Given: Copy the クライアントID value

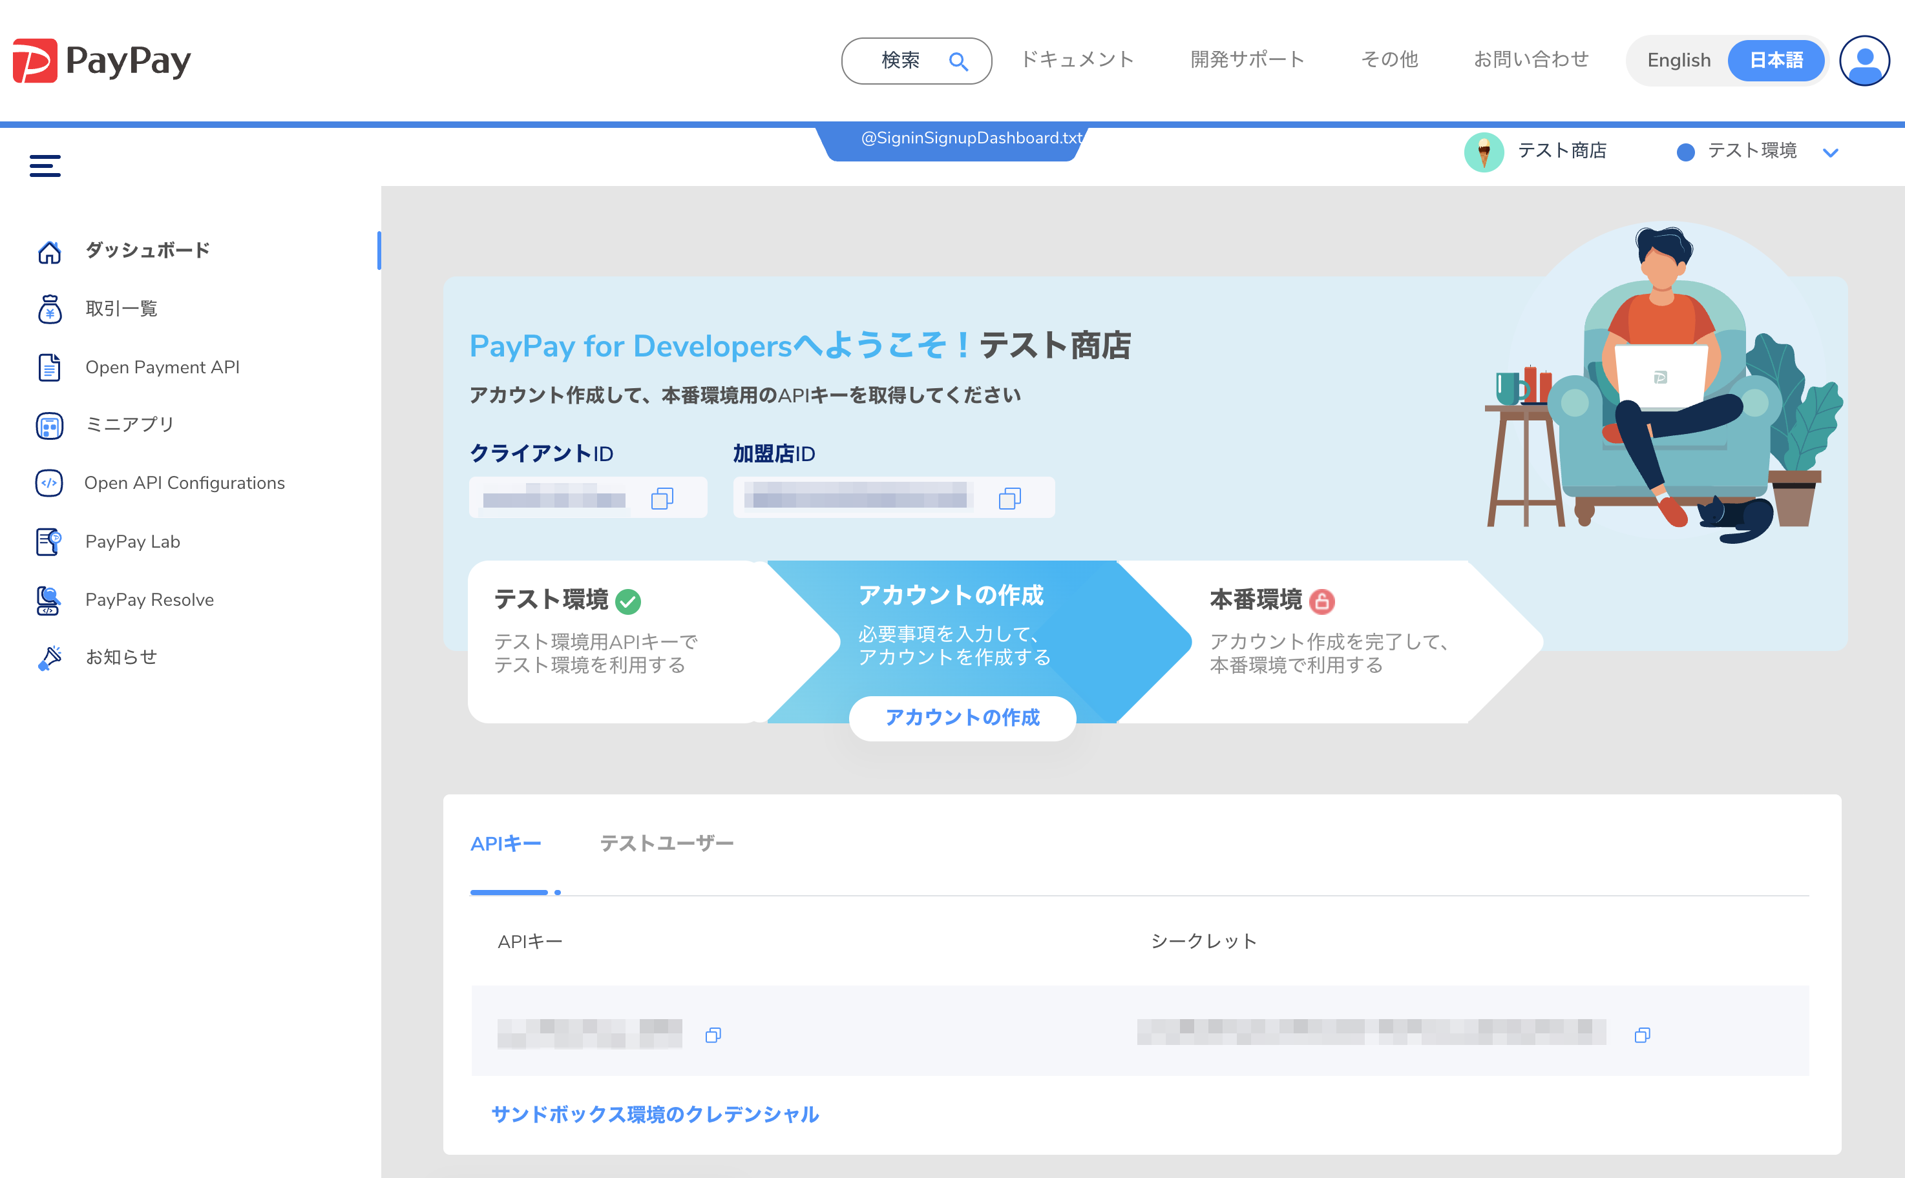Looking at the screenshot, I should pos(662,498).
